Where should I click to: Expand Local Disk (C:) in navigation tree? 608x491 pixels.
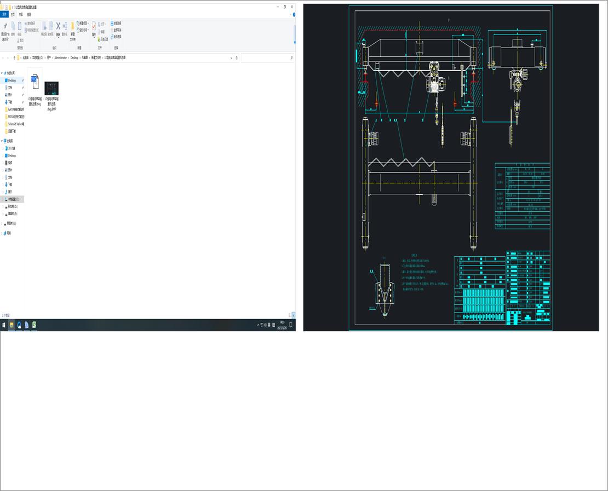2,199
